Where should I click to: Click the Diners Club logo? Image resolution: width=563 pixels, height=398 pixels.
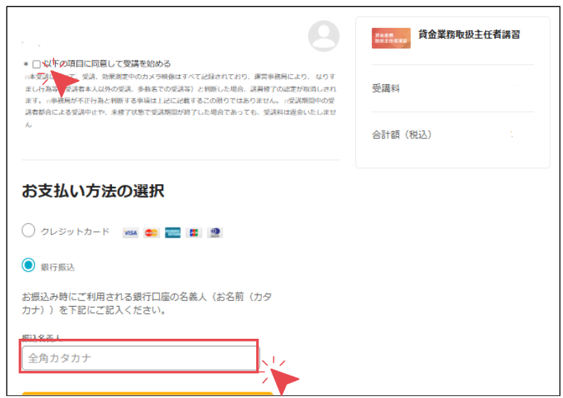pos(215,233)
